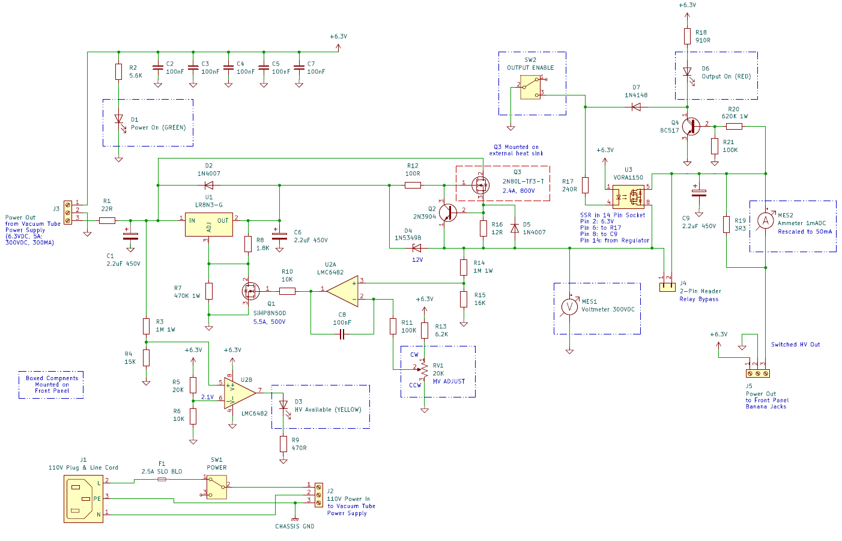This screenshot has width=842, height=541.
Task: Click the 'Q3 Mounted on external heat sink' note
Action: click(515, 150)
